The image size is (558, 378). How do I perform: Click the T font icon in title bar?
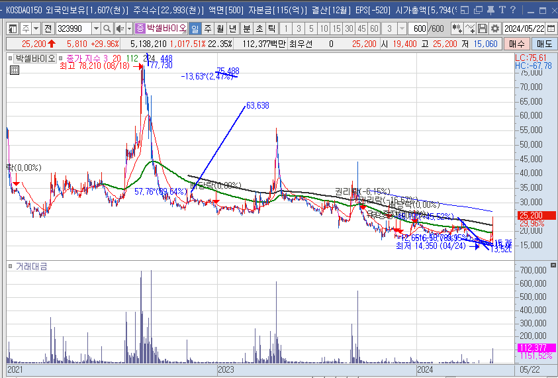pos(502,10)
